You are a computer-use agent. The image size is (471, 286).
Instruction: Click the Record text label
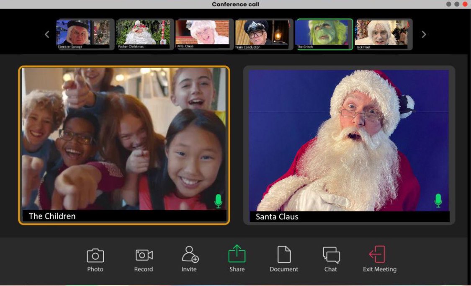(x=144, y=269)
